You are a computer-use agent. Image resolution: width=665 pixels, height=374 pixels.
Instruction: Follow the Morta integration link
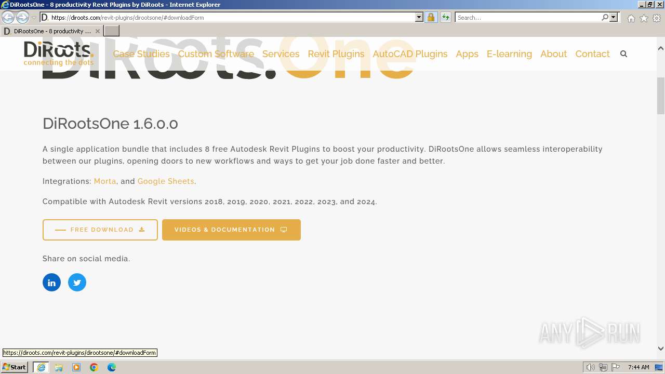105,181
